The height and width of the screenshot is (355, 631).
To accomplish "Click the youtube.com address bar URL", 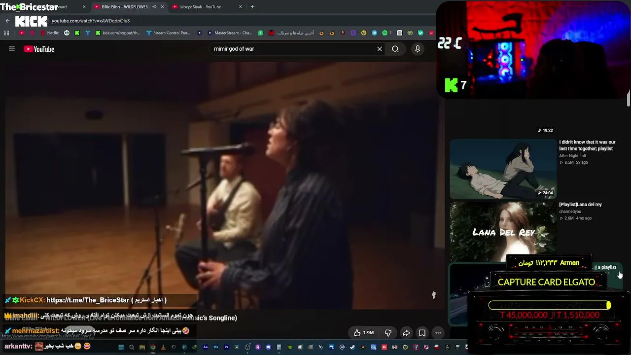I will (x=91, y=21).
